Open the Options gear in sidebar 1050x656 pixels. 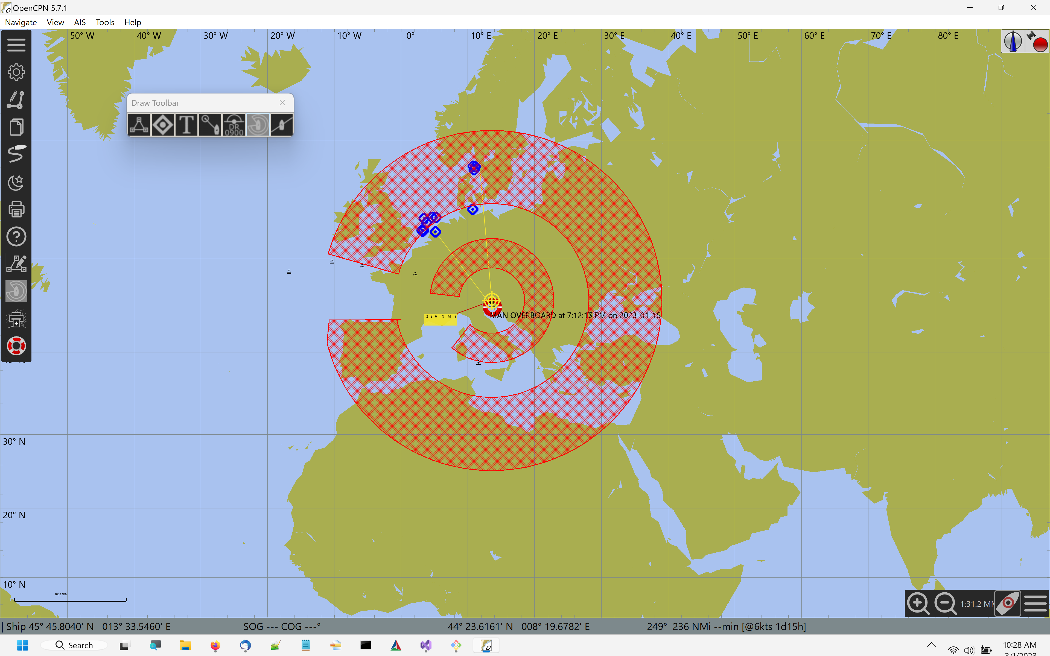click(16, 72)
